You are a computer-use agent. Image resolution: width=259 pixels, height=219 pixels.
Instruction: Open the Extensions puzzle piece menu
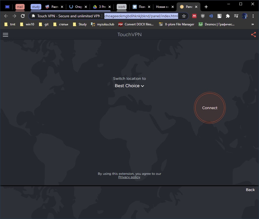228,16
